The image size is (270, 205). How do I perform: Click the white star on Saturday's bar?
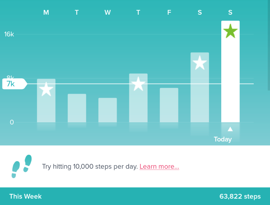point(200,63)
